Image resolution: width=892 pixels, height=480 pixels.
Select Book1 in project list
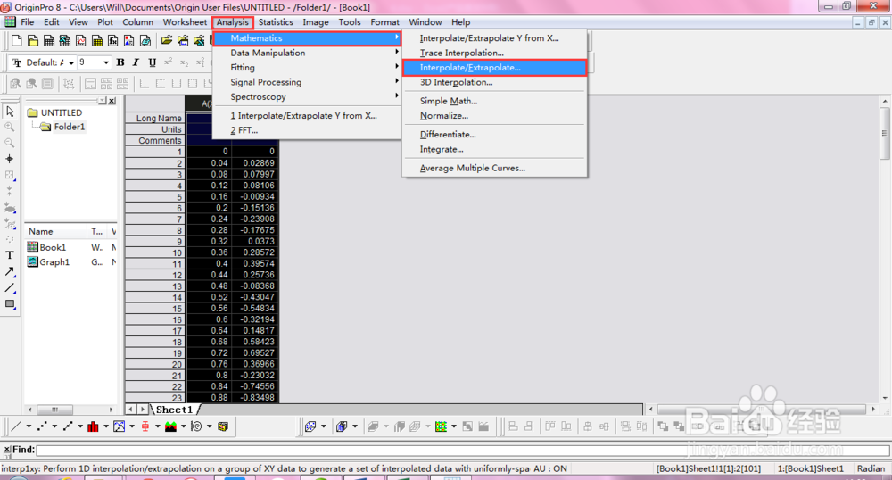click(x=47, y=247)
